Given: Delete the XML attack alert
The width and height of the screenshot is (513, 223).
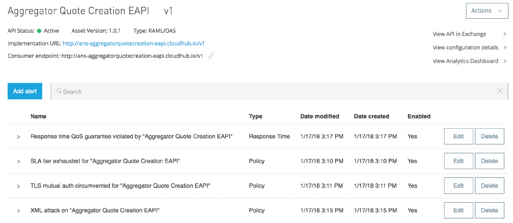Looking at the screenshot, I should pyautogui.click(x=489, y=210).
